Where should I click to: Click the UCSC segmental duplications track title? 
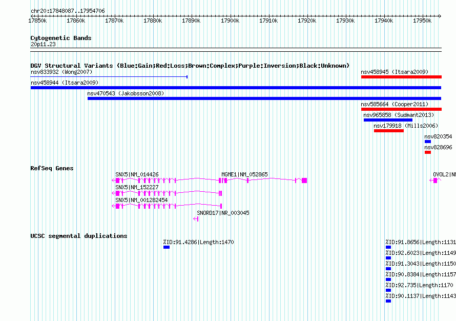pyautogui.click(x=79, y=236)
